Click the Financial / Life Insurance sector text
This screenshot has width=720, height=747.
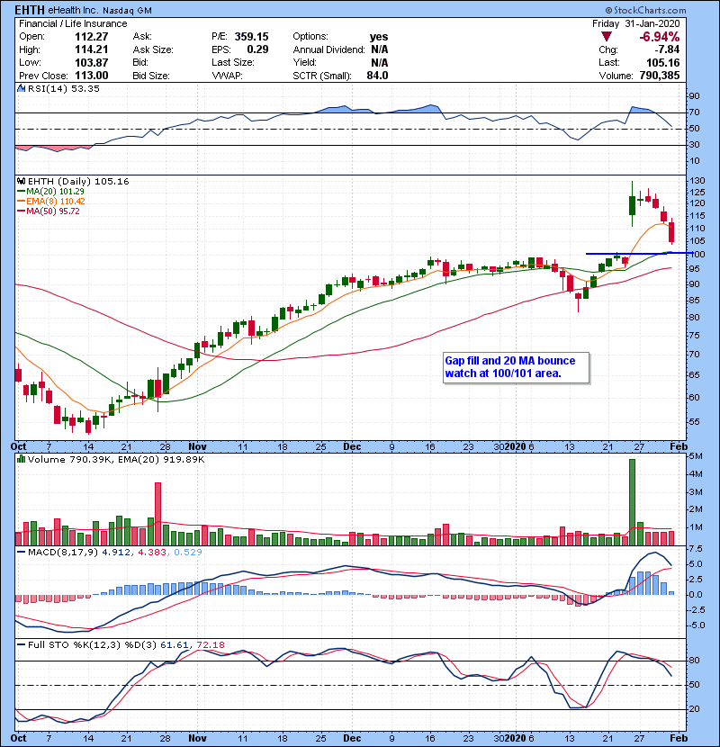point(73,23)
